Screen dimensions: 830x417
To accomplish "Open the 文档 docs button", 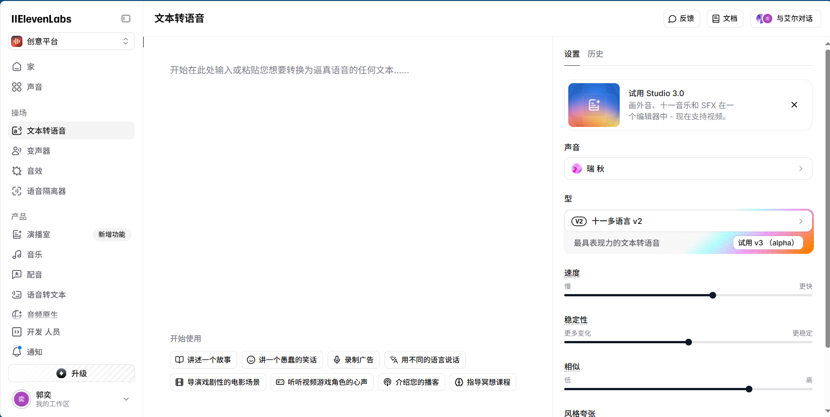I will [725, 19].
